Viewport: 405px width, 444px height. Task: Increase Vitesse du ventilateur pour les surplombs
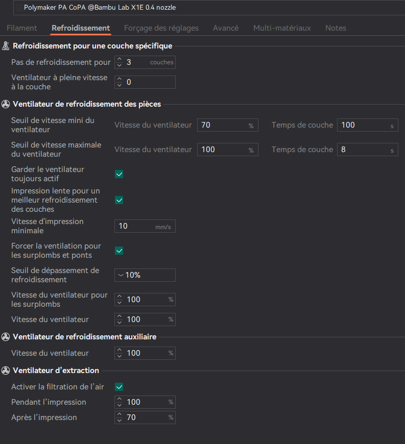click(120, 297)
